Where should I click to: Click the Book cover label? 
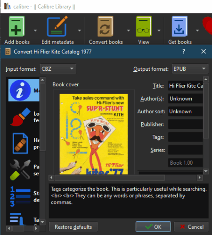point(65,84)
